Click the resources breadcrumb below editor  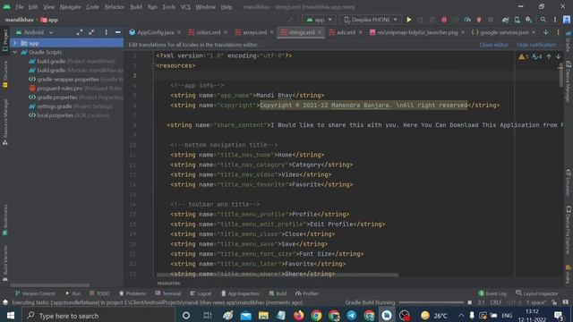(168, 283)
